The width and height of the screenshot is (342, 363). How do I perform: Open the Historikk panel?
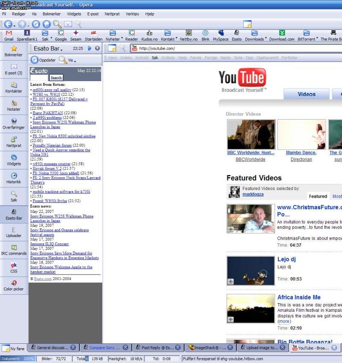pyautogui.click(x=14, y=179)
